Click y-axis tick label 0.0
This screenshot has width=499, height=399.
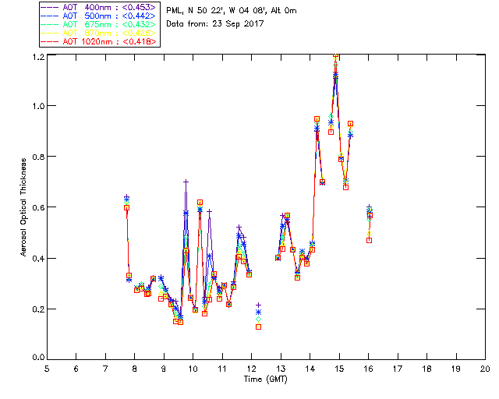pos(38,358)
